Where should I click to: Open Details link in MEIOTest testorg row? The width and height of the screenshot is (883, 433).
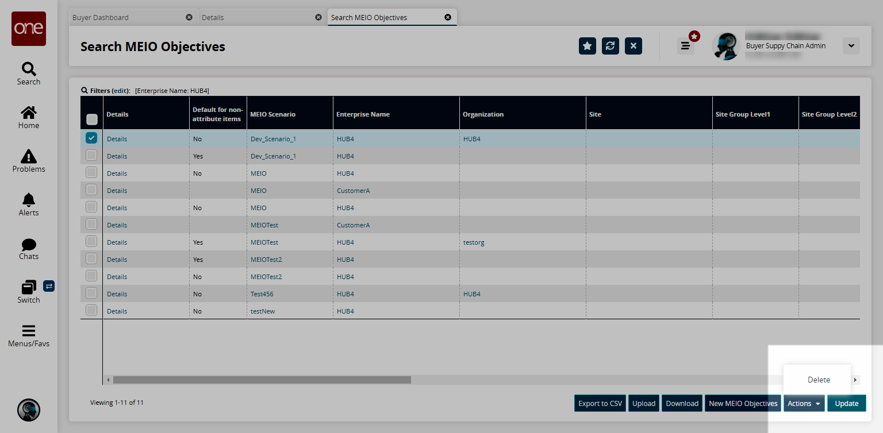[117, 242]
